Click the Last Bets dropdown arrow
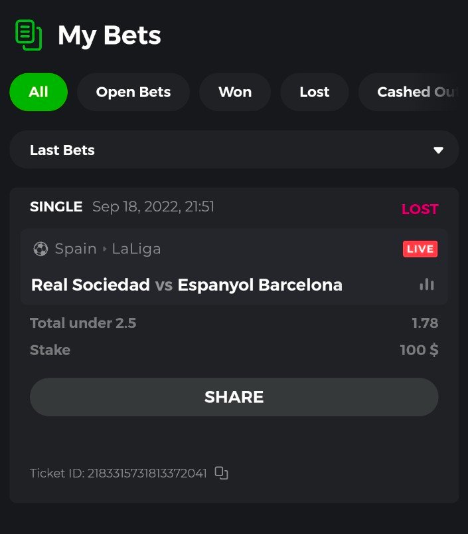 coord(438,150)
